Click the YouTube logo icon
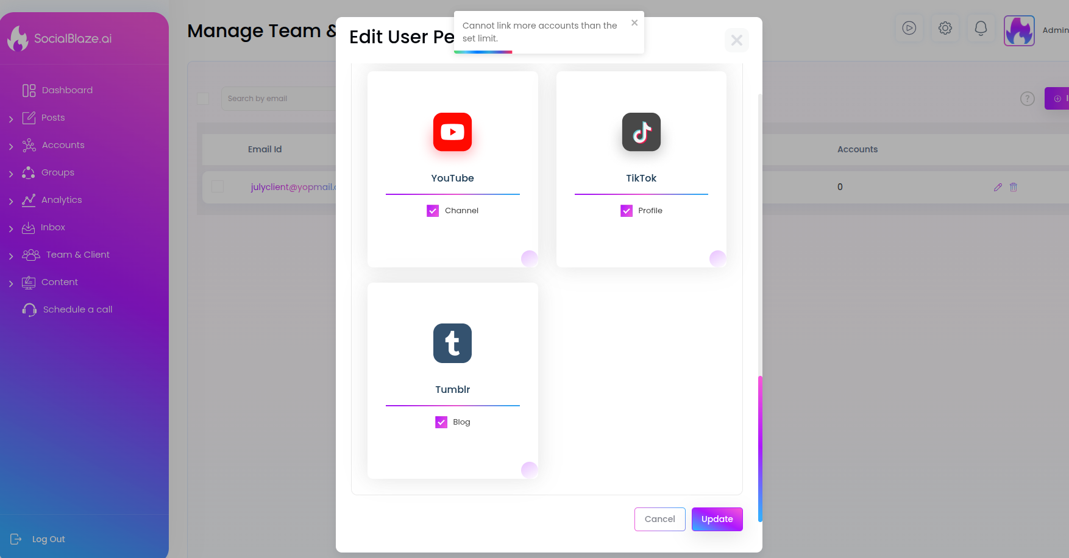The width and height of the screenshot is (1069, 558). 452,132
